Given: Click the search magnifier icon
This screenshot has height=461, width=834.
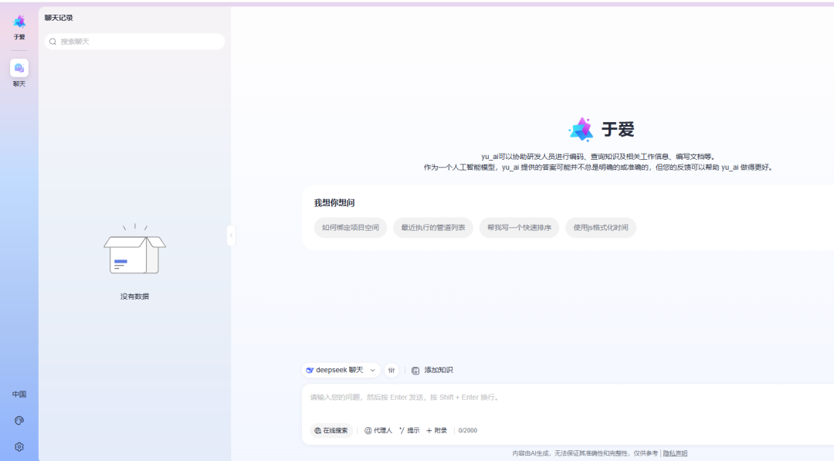Looking at the screenshot, I should (x=53, y=42).
